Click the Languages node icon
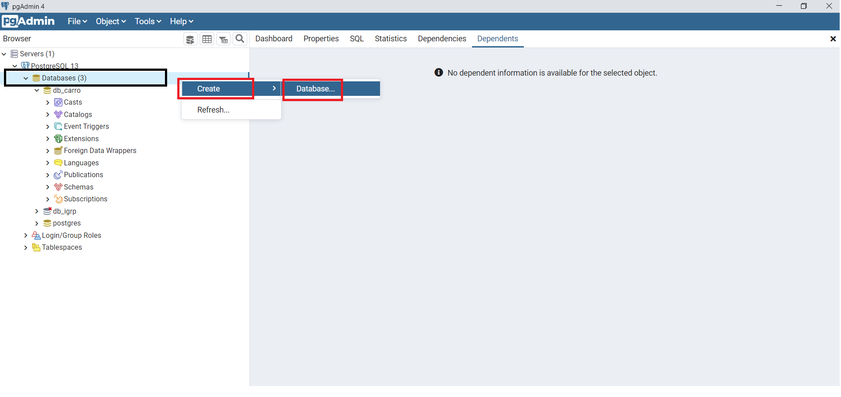The height and width of the screenshot is (397, 841). pos(58,163)
